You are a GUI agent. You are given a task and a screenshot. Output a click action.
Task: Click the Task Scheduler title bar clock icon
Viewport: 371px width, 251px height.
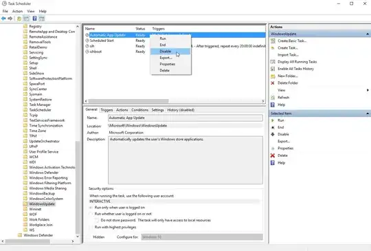pos(4,3)
